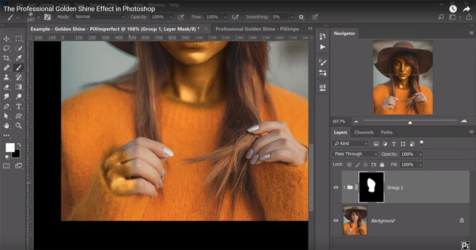This screenshot has height=250, width=476.
Task: Select the Crop tool
Action: click(x=7, y=58)
